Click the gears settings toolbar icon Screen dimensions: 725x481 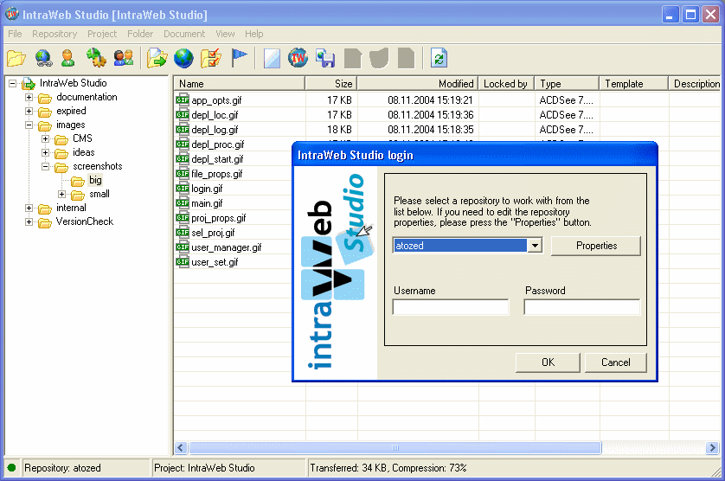point(96,58)
